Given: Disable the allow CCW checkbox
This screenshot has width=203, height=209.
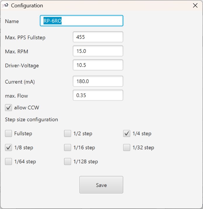Looking at the screenshot, I should (8, 108).
